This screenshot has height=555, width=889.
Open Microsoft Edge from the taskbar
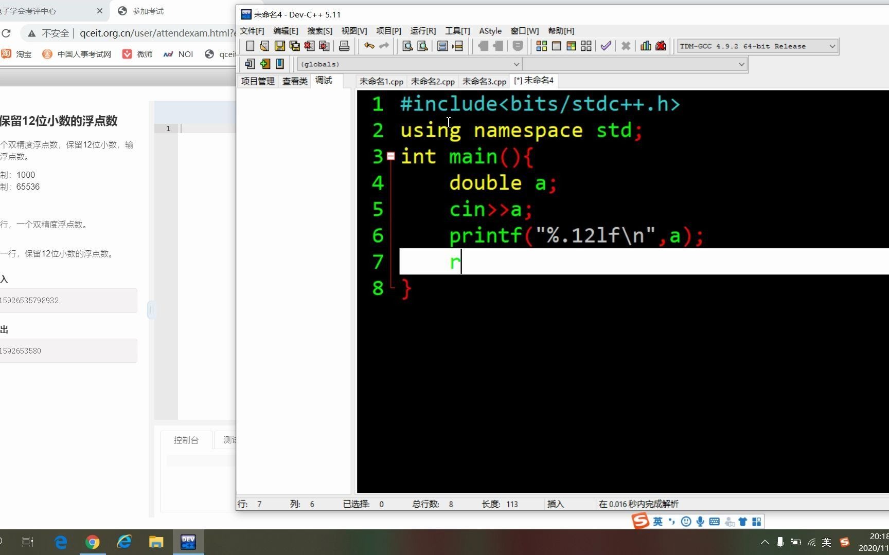tap(61, 542)
